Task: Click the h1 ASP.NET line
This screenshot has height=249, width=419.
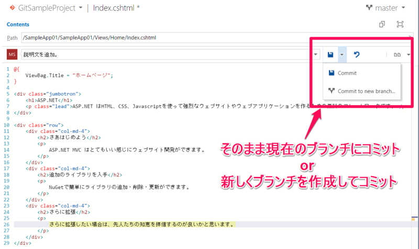Action: pyautogui.click(x=49, y=100)
